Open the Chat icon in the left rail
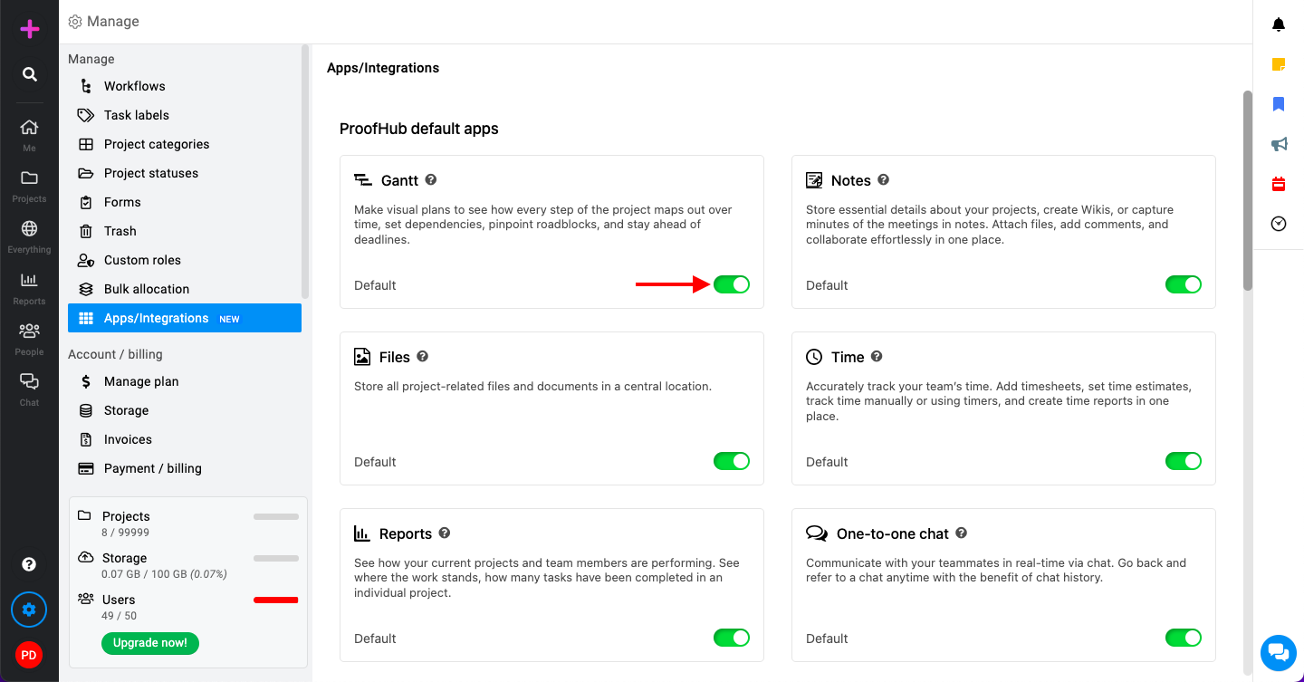The image size is (1304, 682). pos(29,389)
